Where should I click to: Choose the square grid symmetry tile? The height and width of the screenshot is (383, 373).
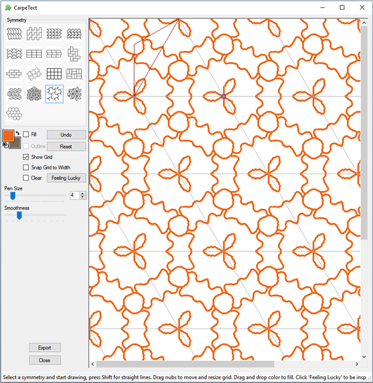point(54,73)
